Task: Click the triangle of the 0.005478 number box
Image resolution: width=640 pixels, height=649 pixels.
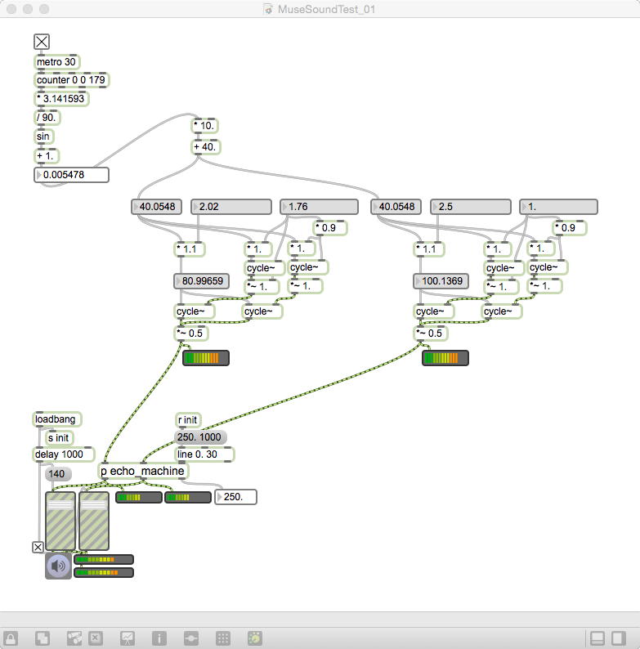Action: 39,175
